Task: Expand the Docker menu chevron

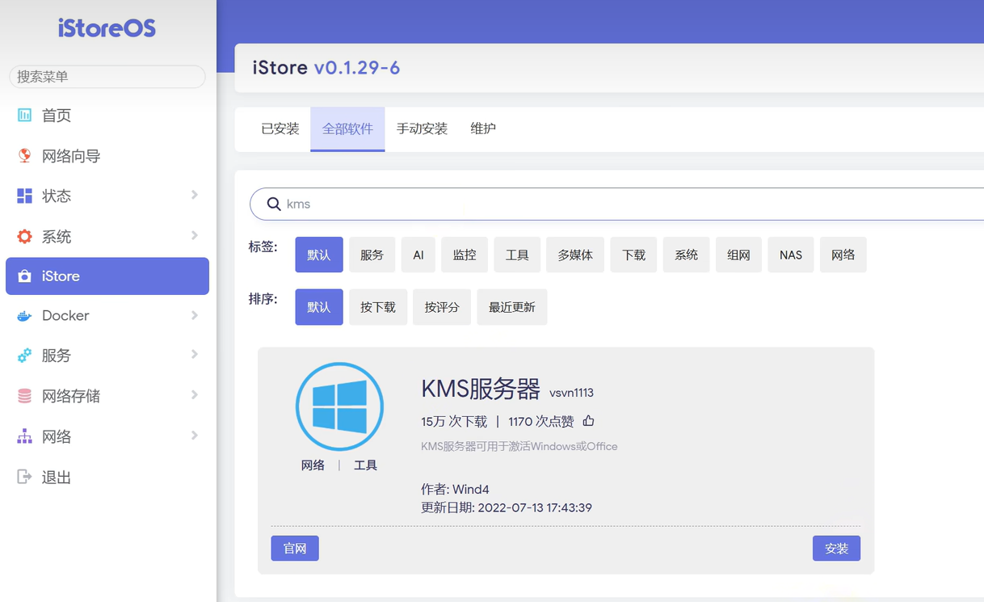Action: point(195,315)
